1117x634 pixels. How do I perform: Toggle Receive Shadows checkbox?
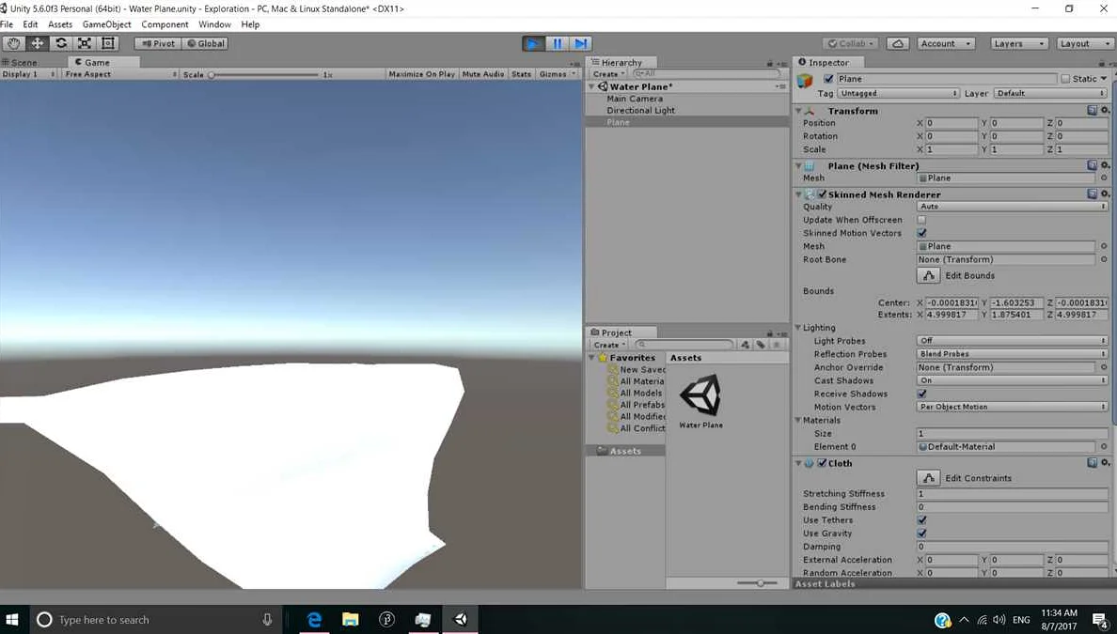(921, 394)
